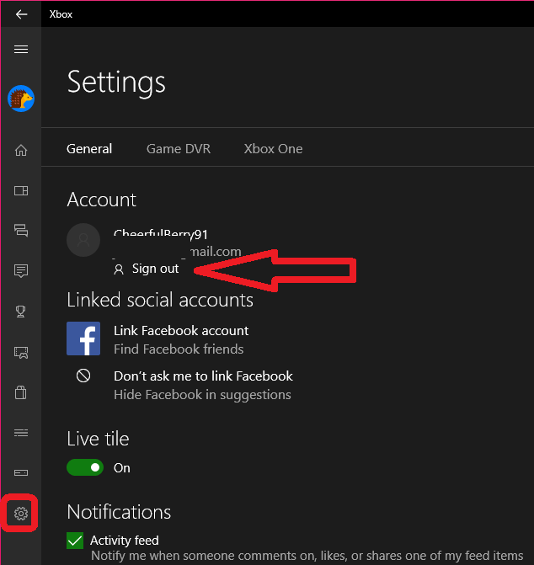Click the Live tile heading
The height and width of the screenshot is (565, 534).
pyautogui.click(x=98, y=439)
